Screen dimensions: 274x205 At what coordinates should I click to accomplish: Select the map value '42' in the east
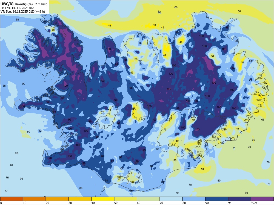point(260,95)
